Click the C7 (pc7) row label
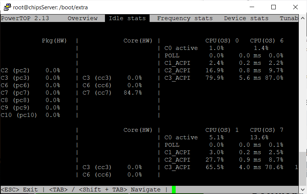The height and width of the screenshot is (194, 307). (x=15, y=93)
